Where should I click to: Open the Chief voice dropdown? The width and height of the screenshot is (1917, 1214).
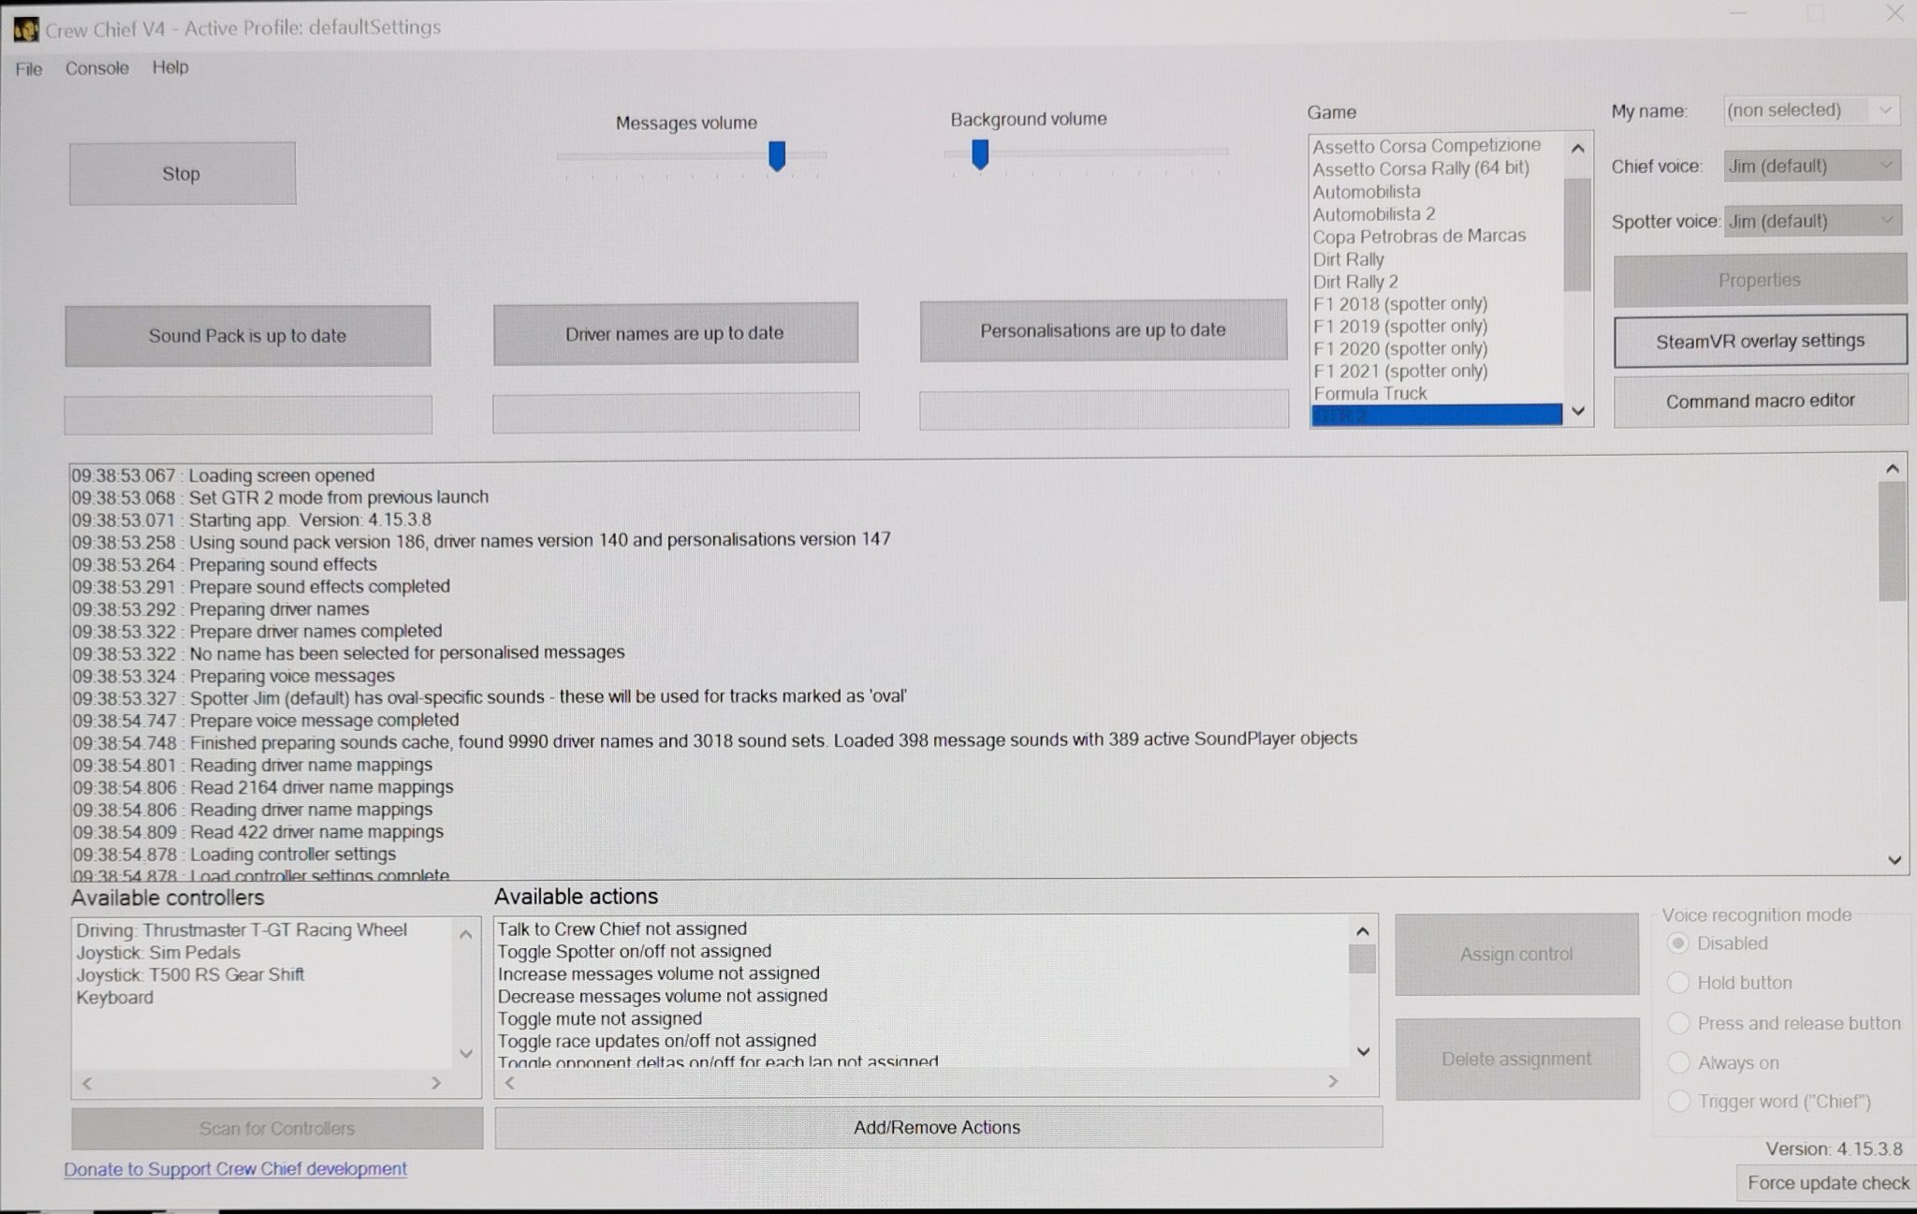(1812, 166)
